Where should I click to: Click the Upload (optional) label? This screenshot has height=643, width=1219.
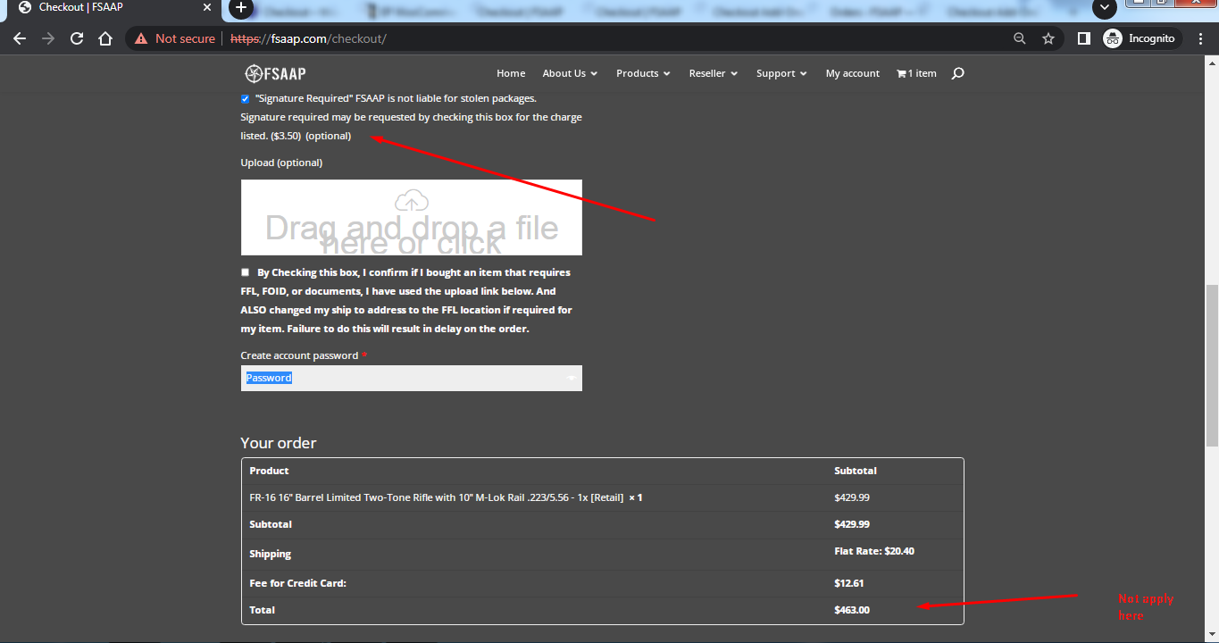click(281, 163)
